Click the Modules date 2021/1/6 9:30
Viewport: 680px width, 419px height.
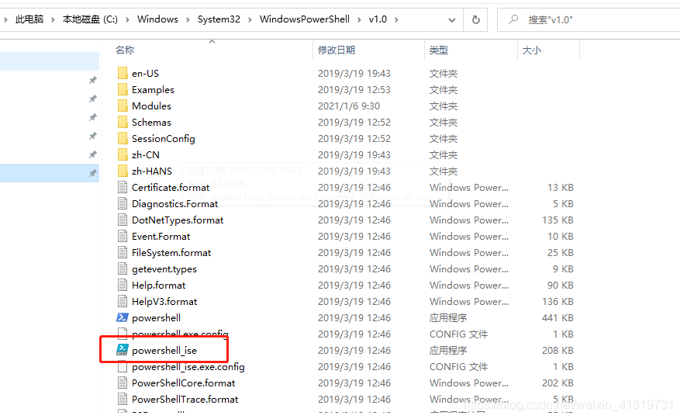coord(349,106)
